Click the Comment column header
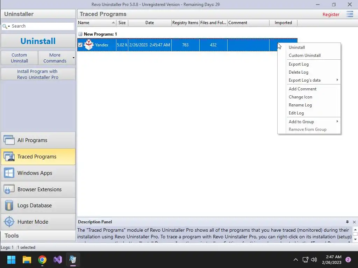358x268 pixels. click(248, 23)
